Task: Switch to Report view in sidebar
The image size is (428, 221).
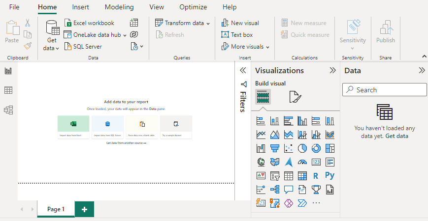Action: pos(8,71)
